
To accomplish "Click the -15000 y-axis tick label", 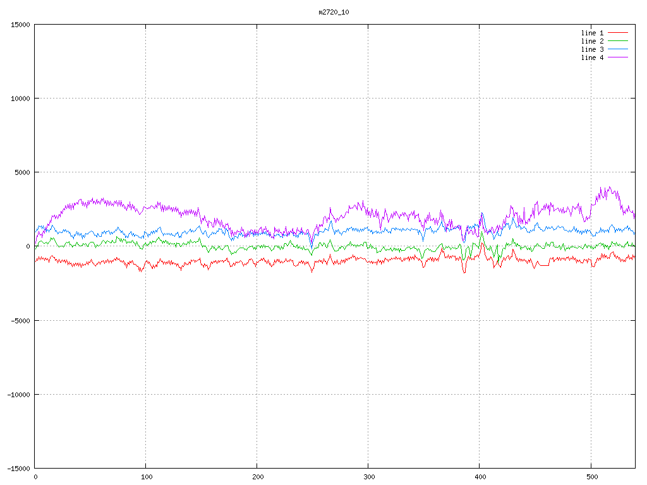I will pos(18,468).
